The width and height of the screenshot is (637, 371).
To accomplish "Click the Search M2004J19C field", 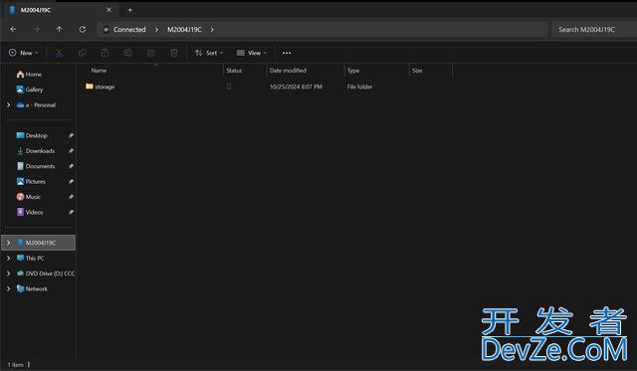I will tap(593, 29).
